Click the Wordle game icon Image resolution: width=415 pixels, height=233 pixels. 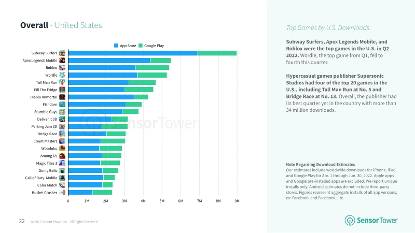point(62,75)
